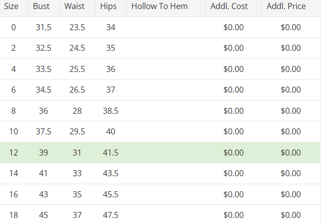The width and height of the screenshot is (322, 224).
Task: Sort by the Waist column header
Action: point(75,7)
